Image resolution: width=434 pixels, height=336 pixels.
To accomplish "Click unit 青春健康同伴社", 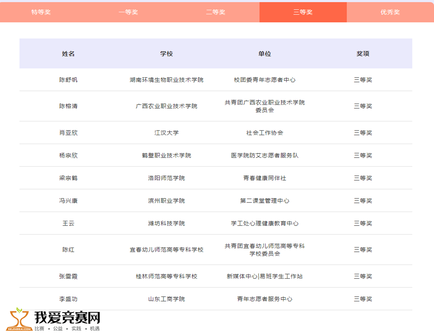I will coord(265,178).
